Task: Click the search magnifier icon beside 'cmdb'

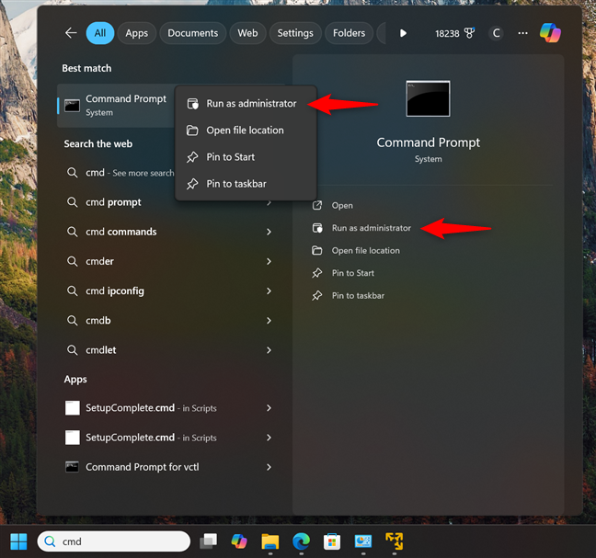Action: pos(73,321)
